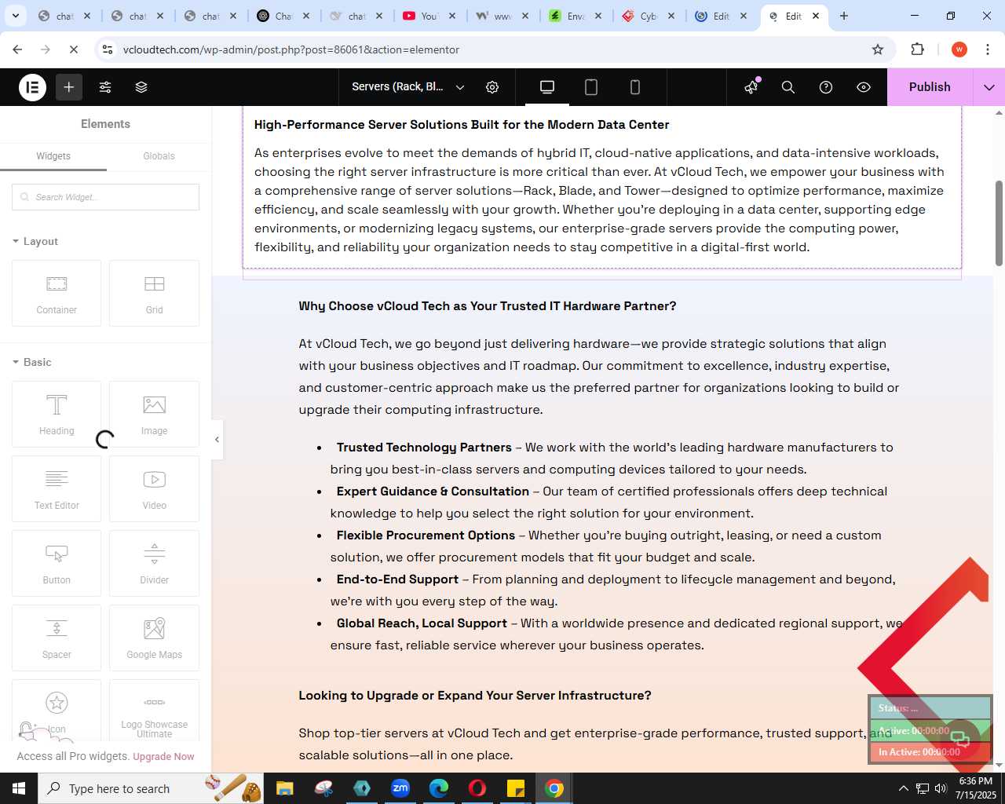The height and width of the screenshot is (804, 1005).
Task: Bookmark this page with star icon
Action: (878, 49)
